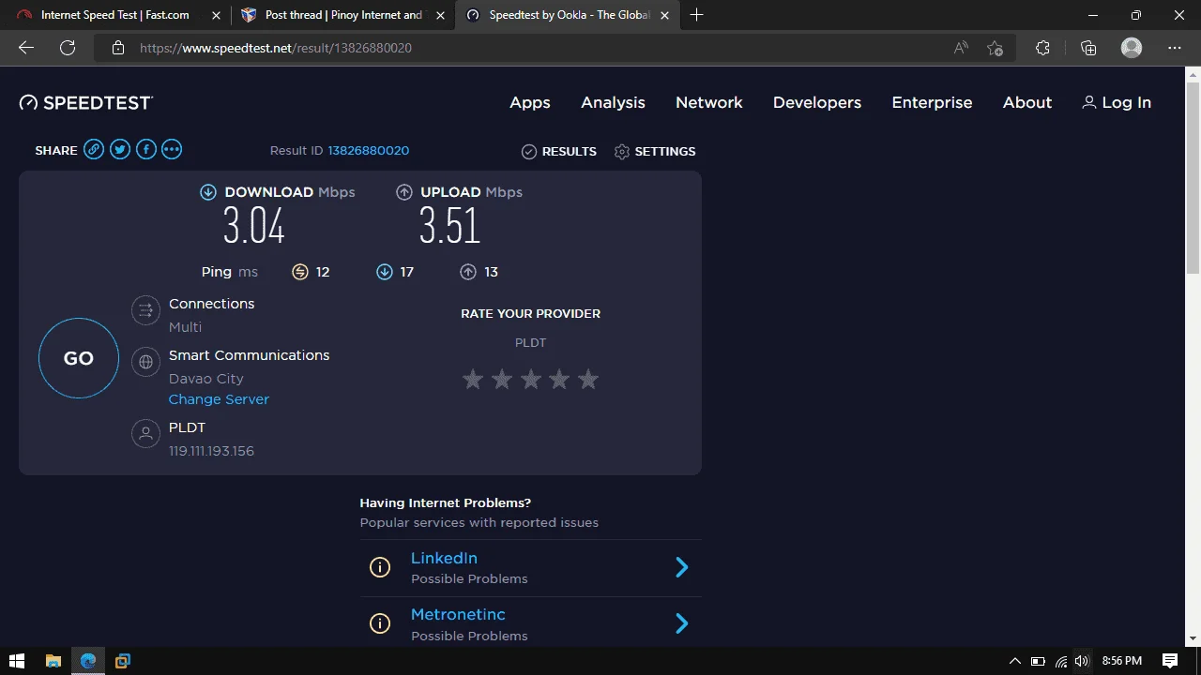
Task: Log In to Speedtest account
Action: [x=1117, y=102]
